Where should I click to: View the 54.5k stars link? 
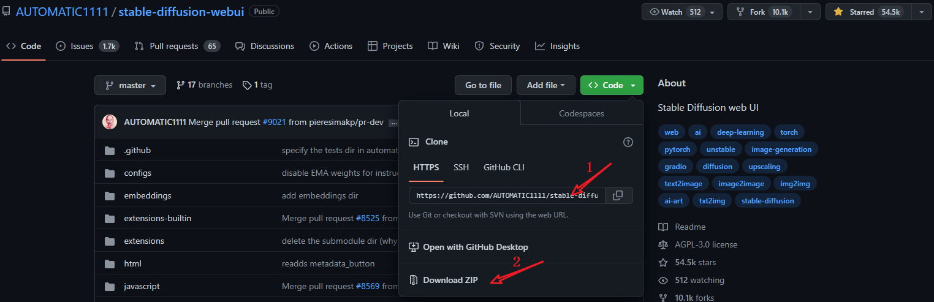(x=687, y=262)
